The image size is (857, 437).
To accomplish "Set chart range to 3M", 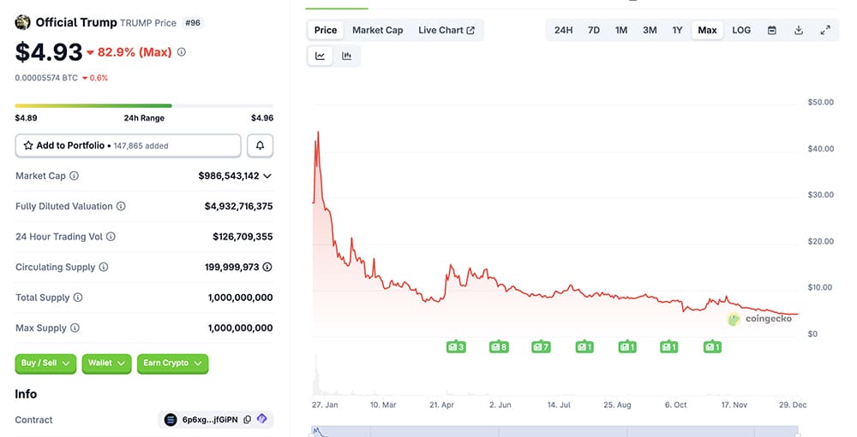I will (x=650, y=30).
